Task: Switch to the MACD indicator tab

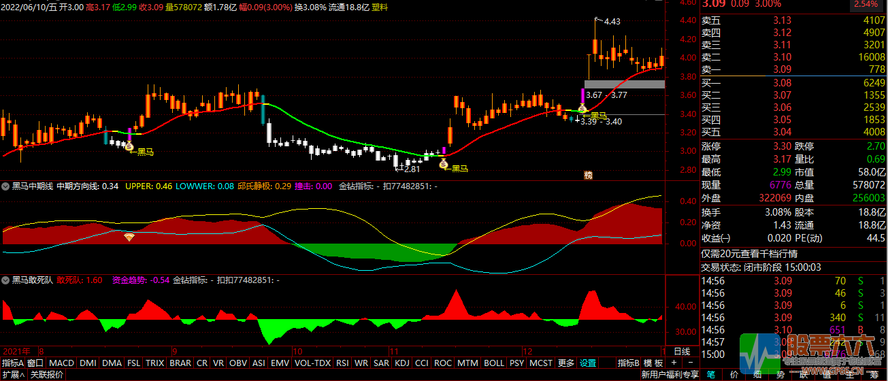Action: coord(61,363)
